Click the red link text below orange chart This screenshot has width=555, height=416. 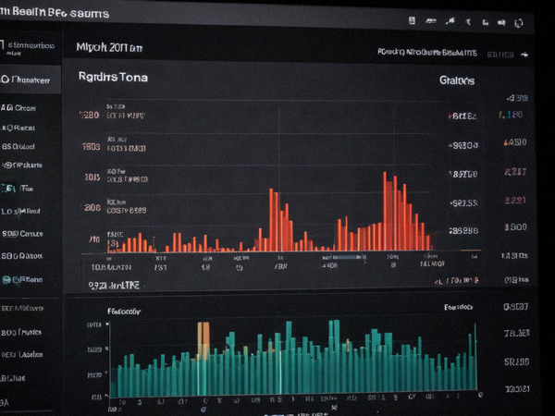pos(457,281)
